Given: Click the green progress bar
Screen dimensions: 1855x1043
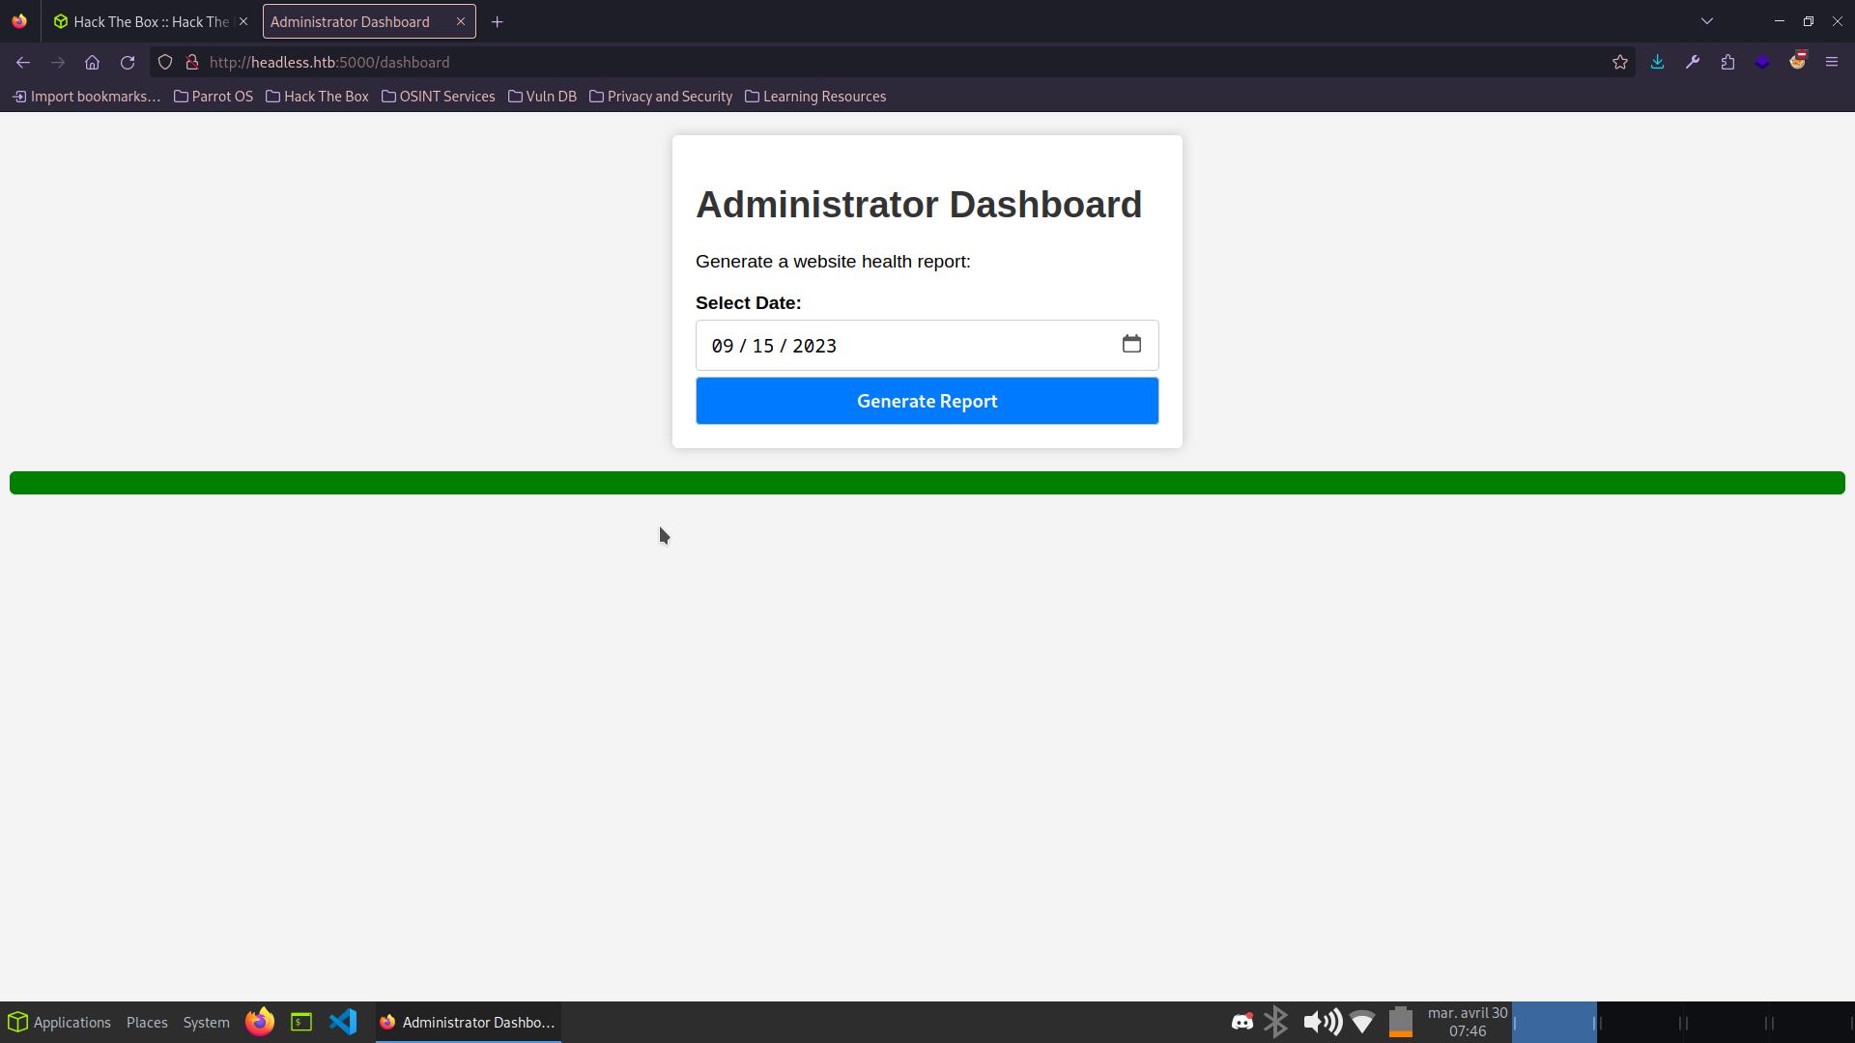Looking at the screenshot, I should (x=927, y=483).
